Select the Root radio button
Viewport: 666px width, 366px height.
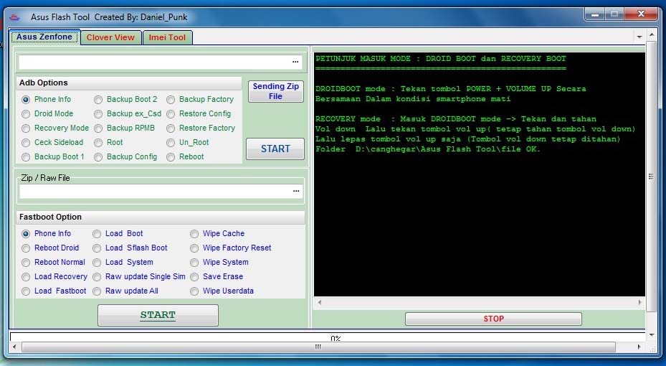[98, 143]
